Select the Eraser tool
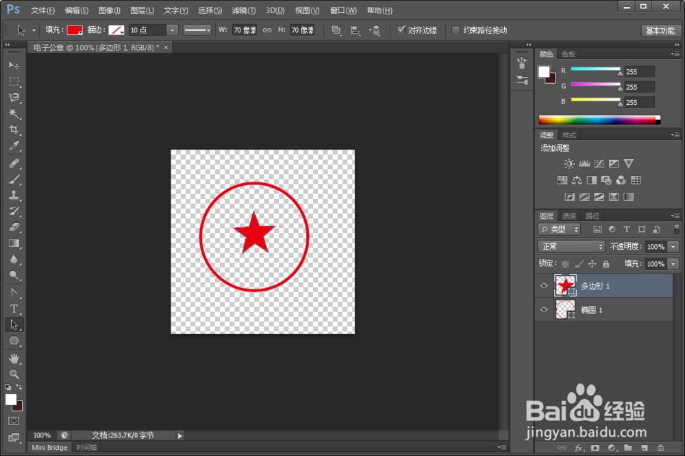 (x=14, y=227)
